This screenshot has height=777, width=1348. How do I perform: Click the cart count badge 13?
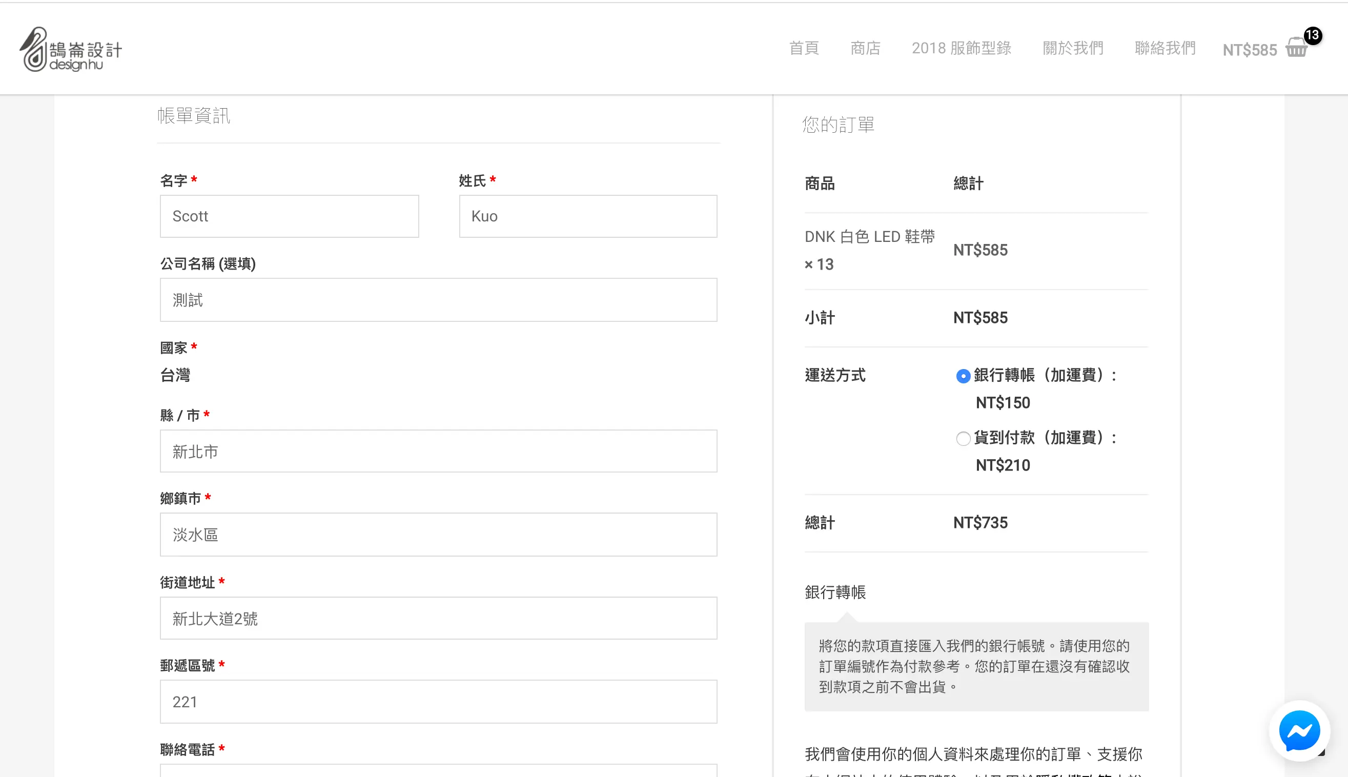coord(1312,36)
